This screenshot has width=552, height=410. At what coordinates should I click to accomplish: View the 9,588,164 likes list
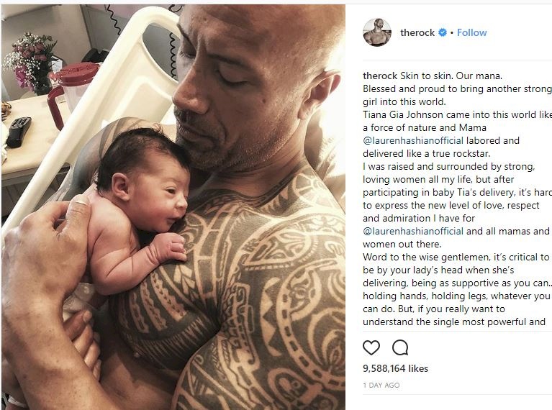pos(395,368)
